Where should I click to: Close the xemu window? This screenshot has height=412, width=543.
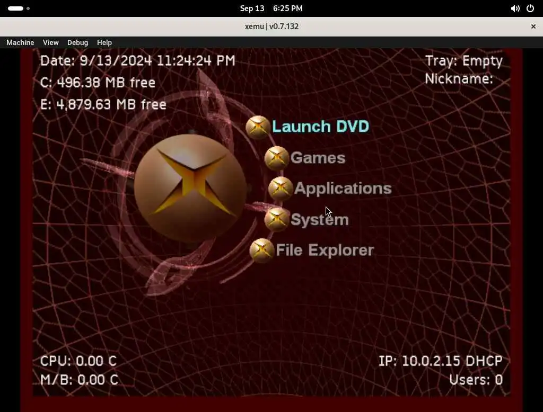point(533,26)
